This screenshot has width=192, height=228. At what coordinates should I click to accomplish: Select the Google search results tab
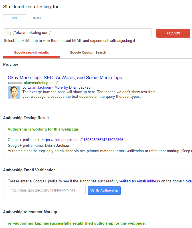31,52
